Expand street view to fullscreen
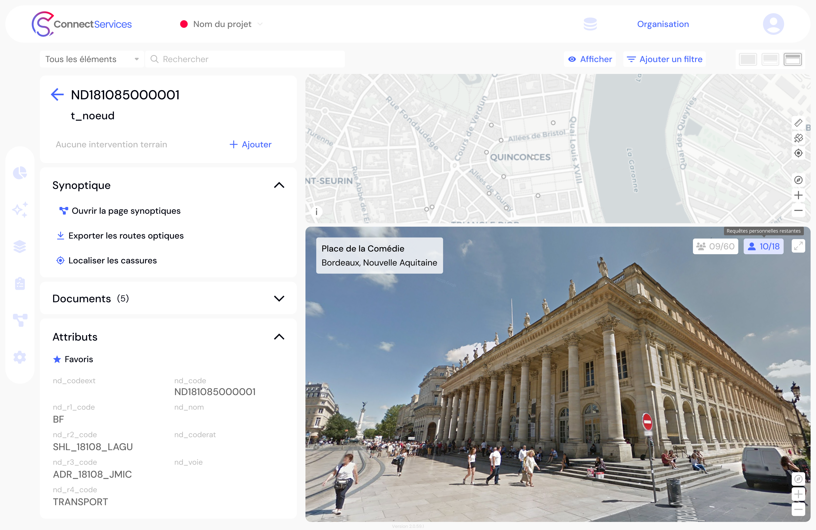Image resolution: width=816 pixels, height=530 pixels. pyautogui.click(x=798, y=246)
